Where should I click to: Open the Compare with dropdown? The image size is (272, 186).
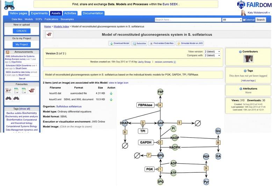pos(212,55)
